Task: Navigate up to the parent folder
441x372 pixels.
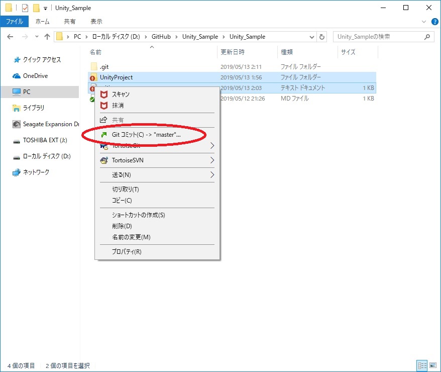Action: (47, 36)
